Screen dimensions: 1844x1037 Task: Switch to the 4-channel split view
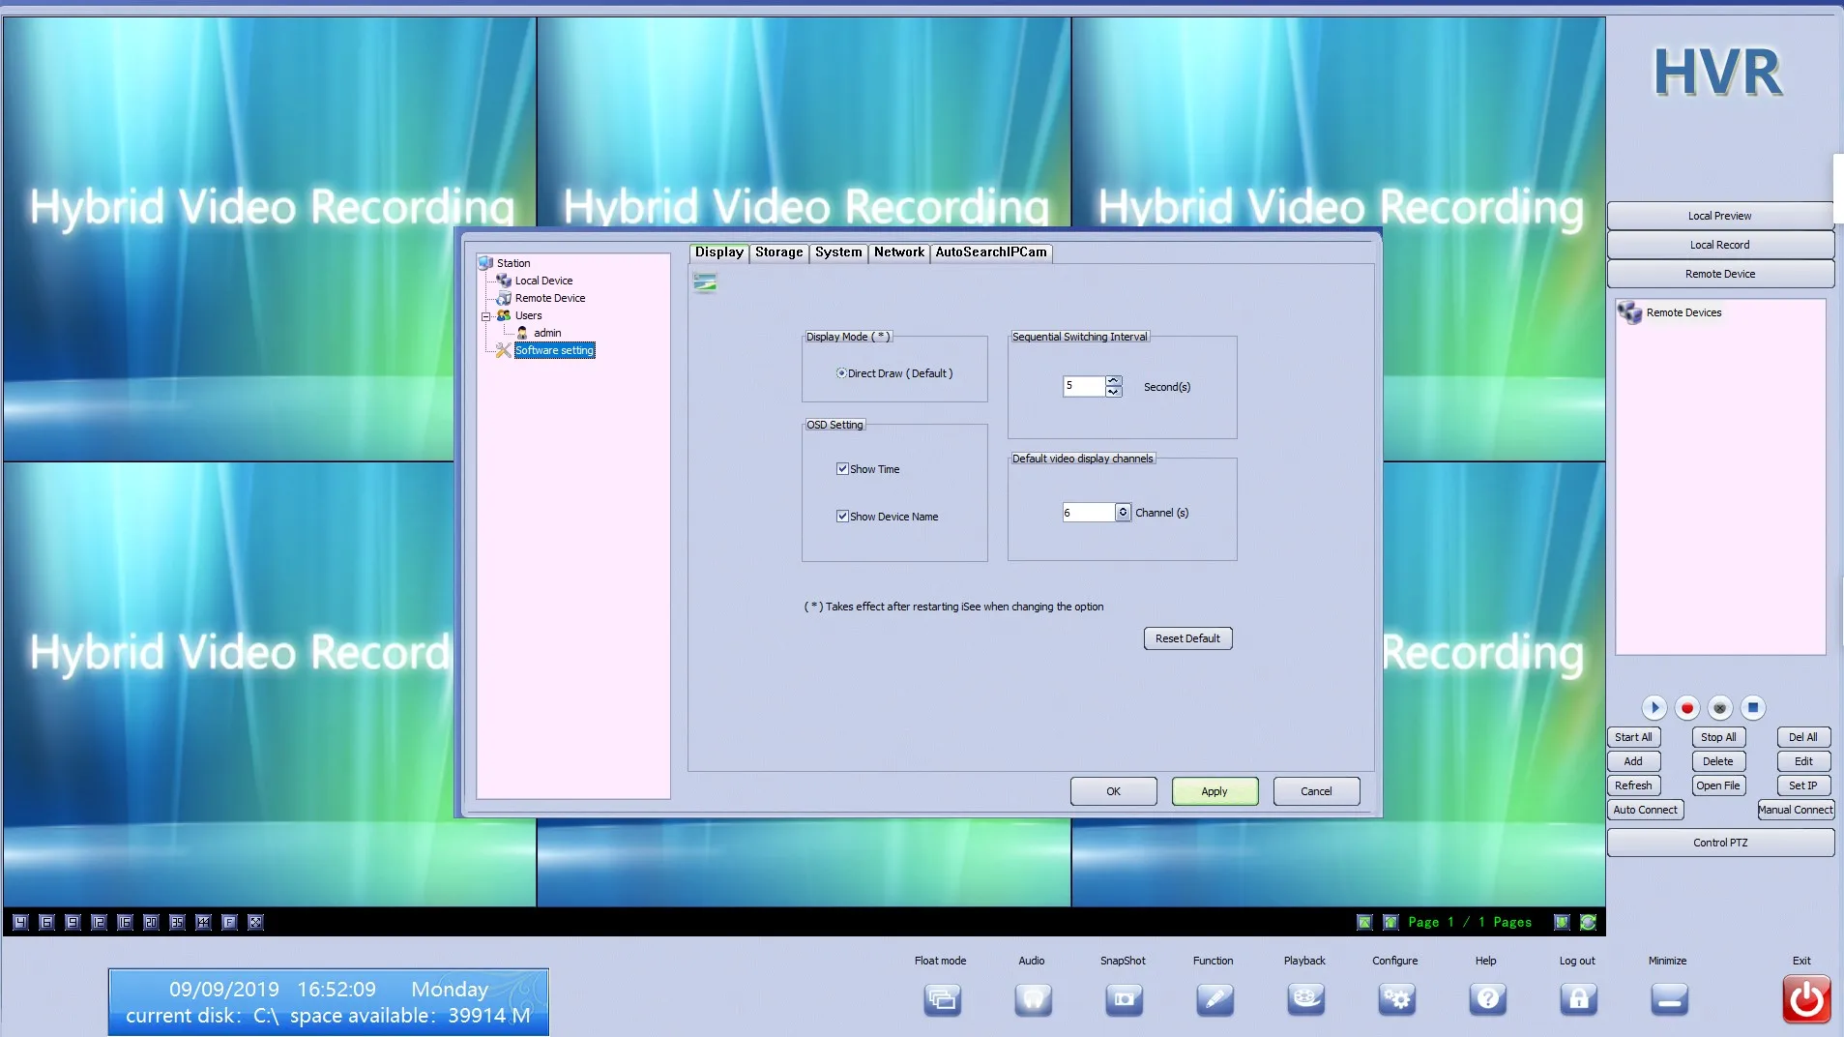(x=20, y=922)
